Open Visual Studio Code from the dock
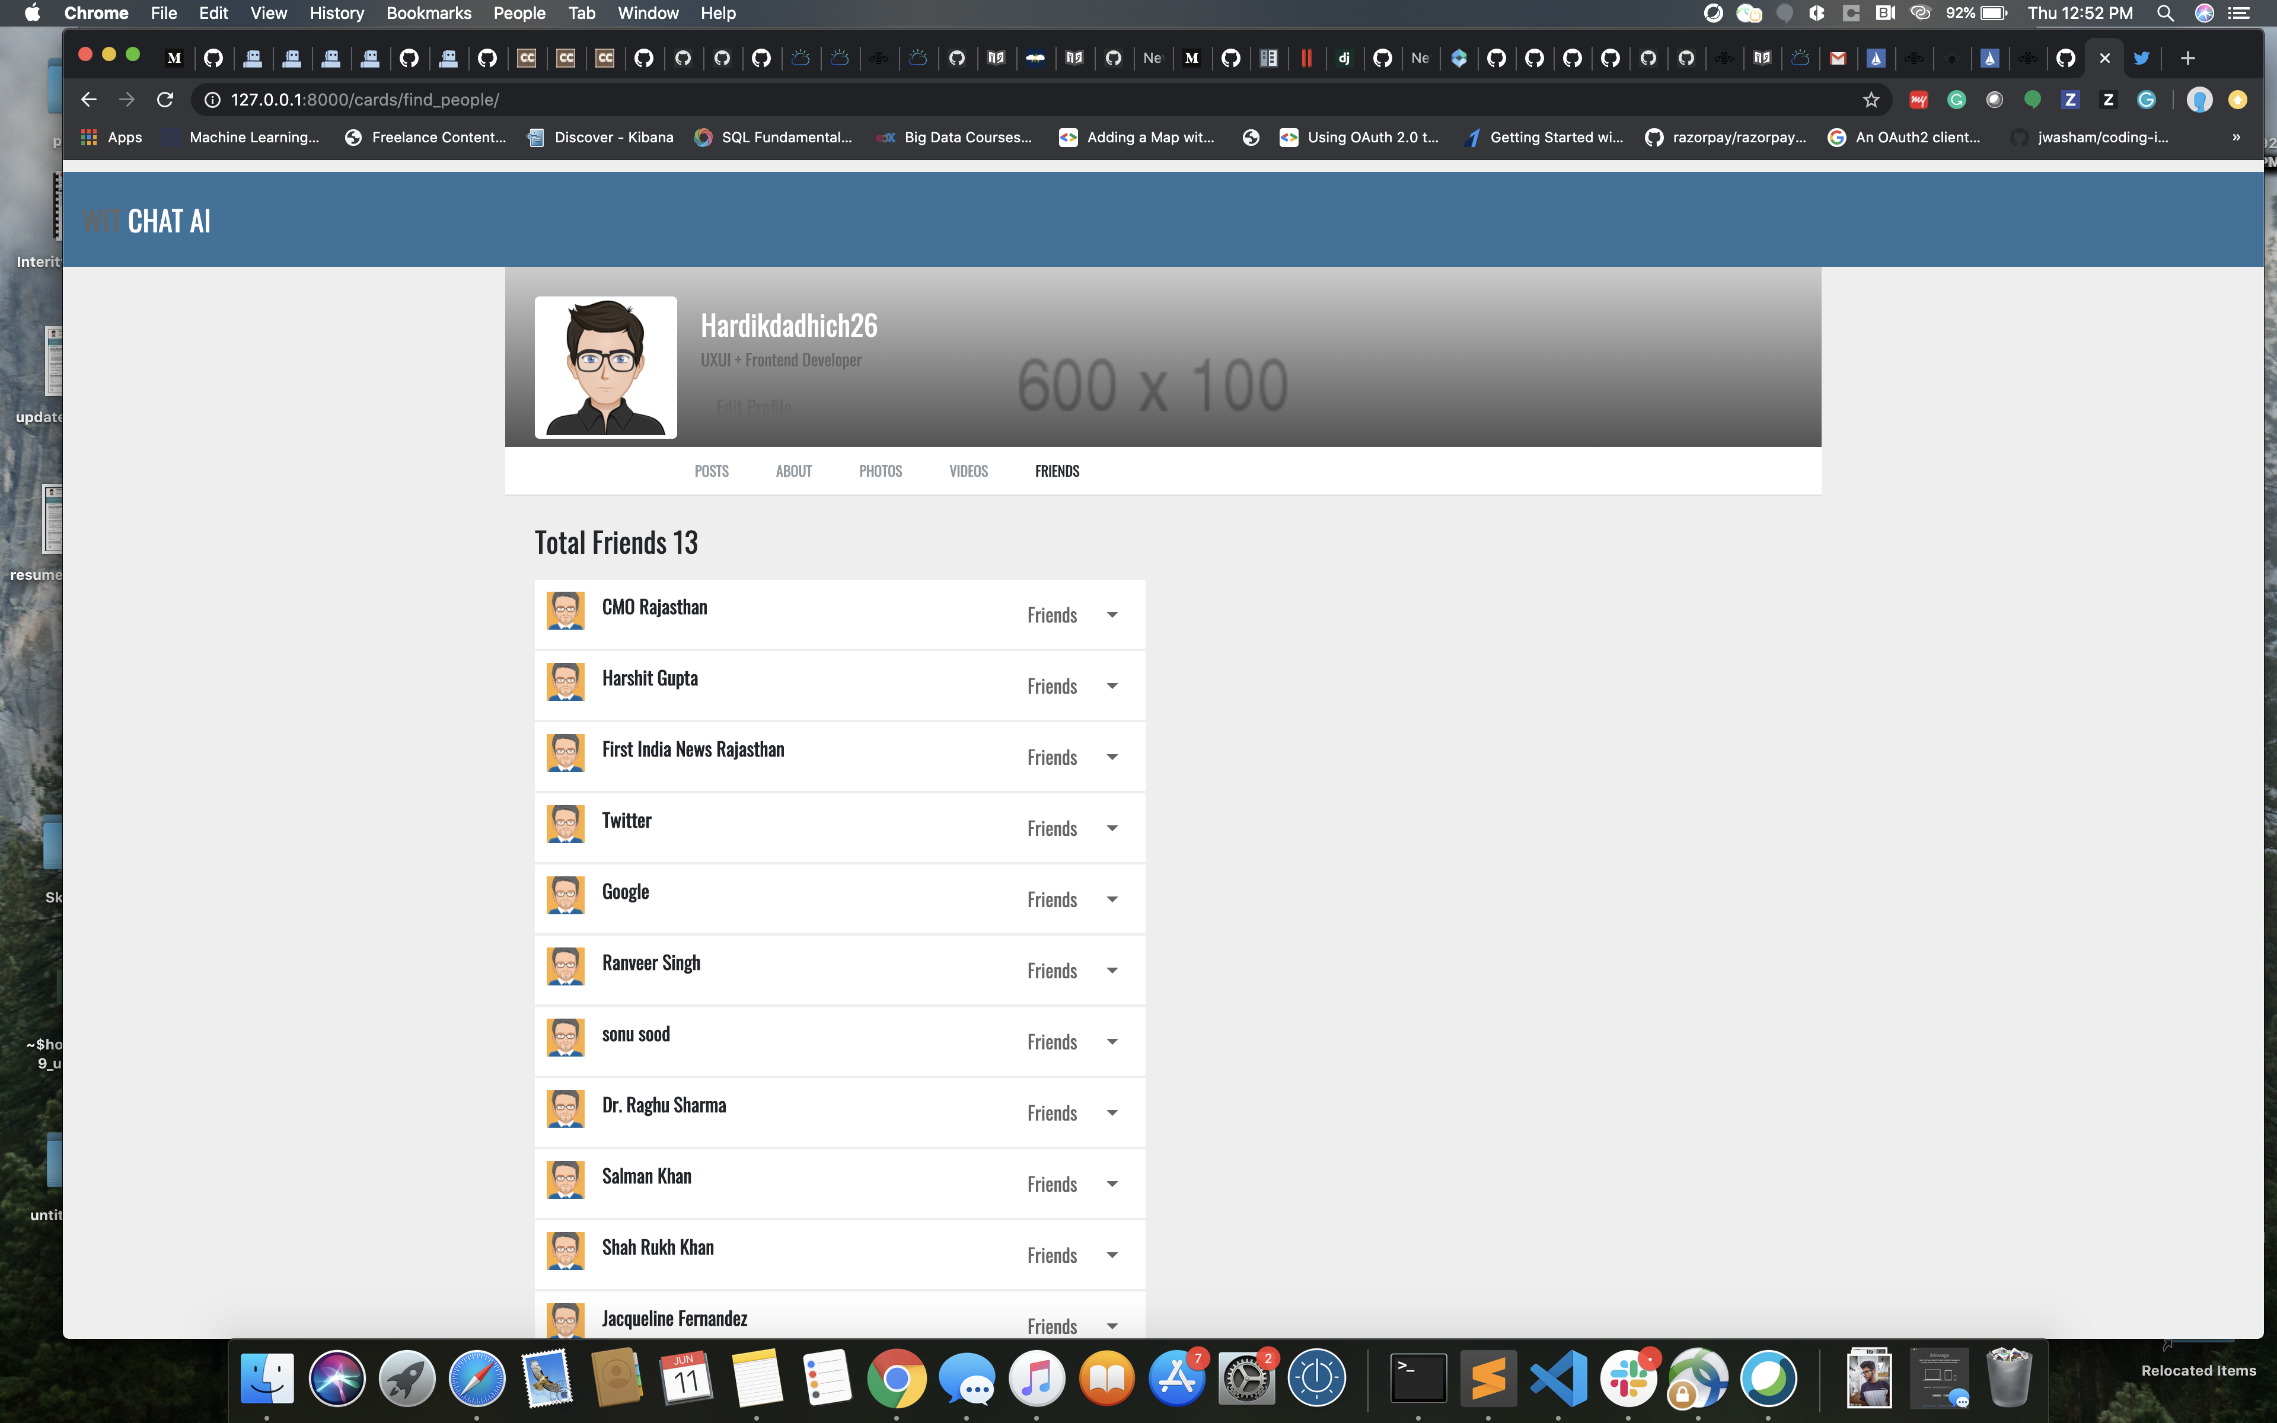Viewport: 2277px width, 1423px height. (1558, 1379)
